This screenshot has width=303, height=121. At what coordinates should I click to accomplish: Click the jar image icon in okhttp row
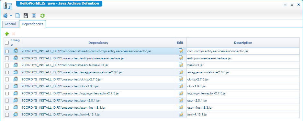pyautogui.click(x=15, y=79)
